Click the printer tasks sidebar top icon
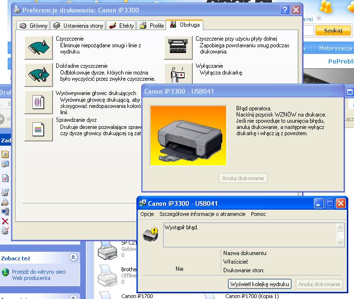Image resolution: width=354 pixels, height=299 pixels. click(5, 154)
